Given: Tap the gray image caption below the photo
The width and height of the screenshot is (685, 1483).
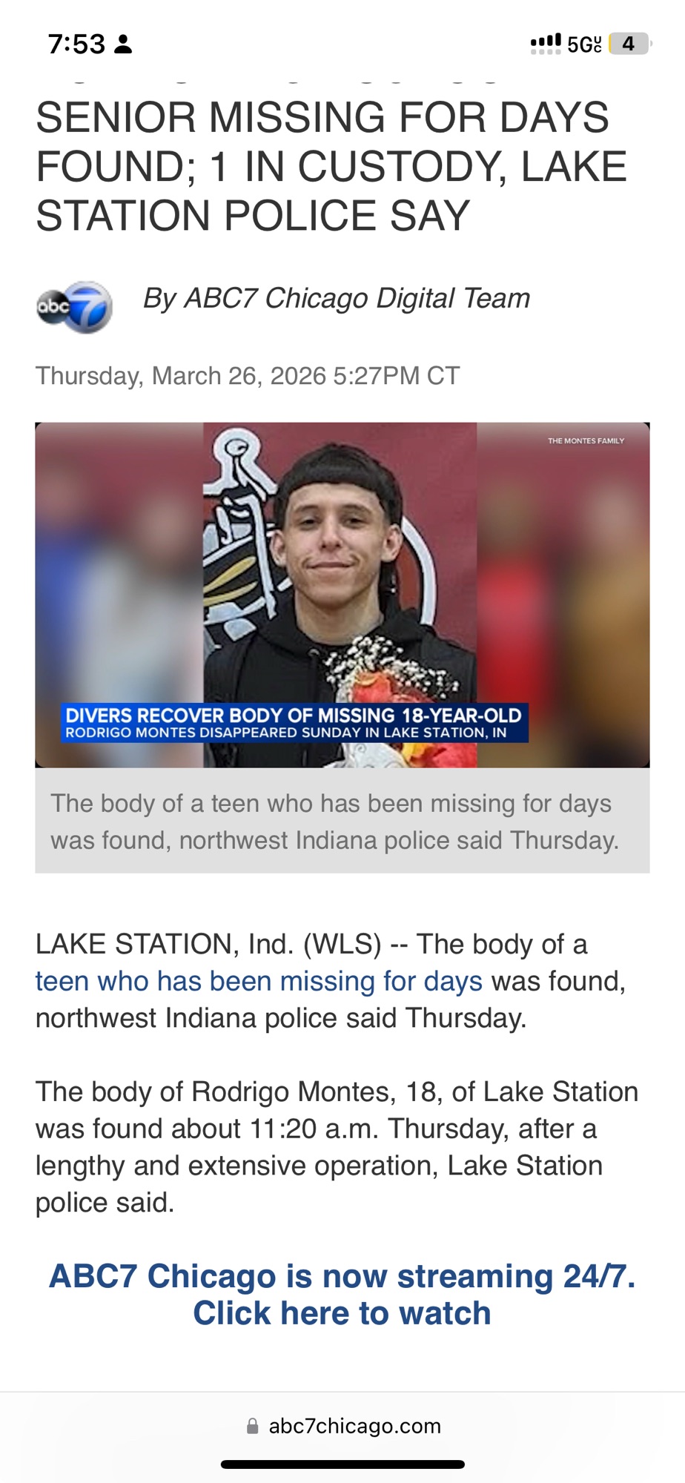Looking at the screenshot, I should [x=342, y=821].
